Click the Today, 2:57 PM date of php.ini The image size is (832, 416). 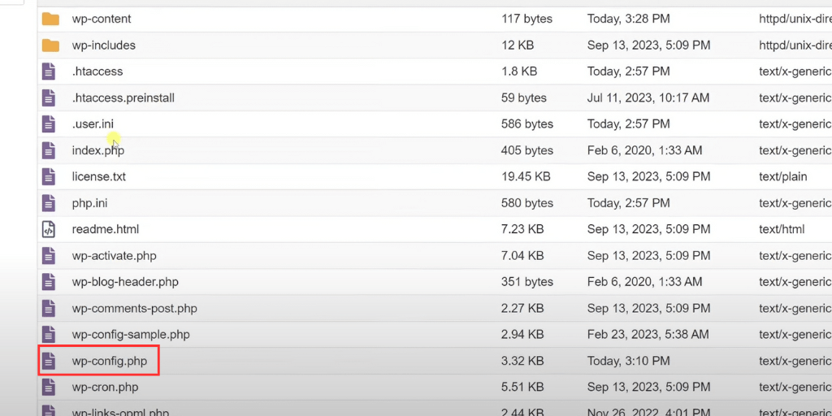coord(629,202)
